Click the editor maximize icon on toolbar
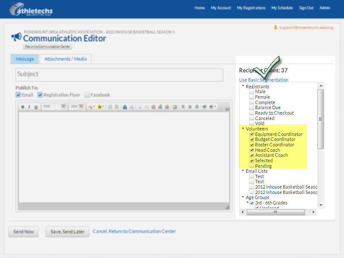This screenshot has height=258, width=344. coord(227,109)
